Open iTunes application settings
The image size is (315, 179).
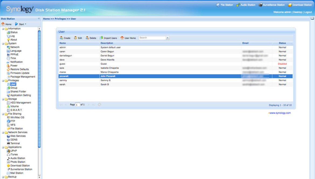coord(14,154)
